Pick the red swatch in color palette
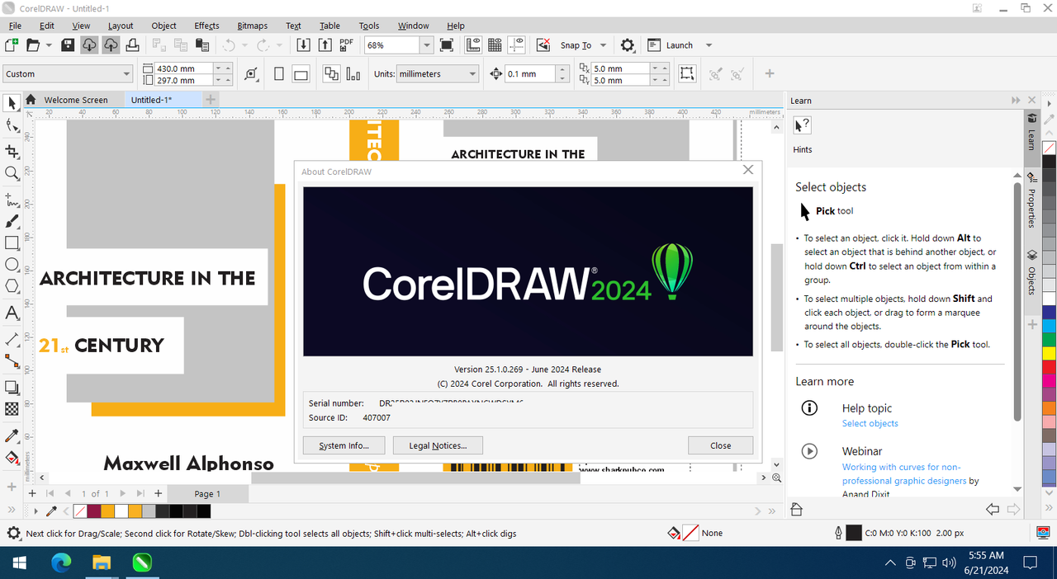Image resolution: width=1057 pixels, height=579 pixels. click(1049, 367)
